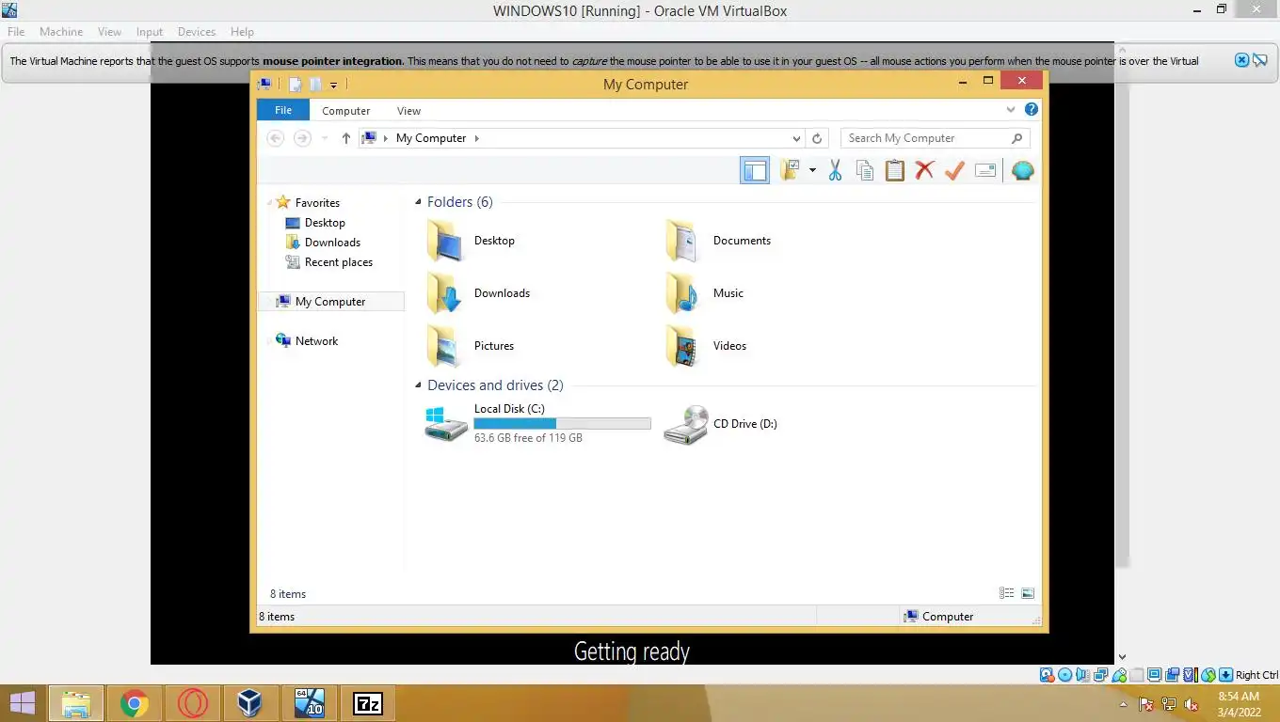The height and width of the screenshot is (722, 1280).
Task: Click the Refresh button beside address bar
Action: point(817,138)
